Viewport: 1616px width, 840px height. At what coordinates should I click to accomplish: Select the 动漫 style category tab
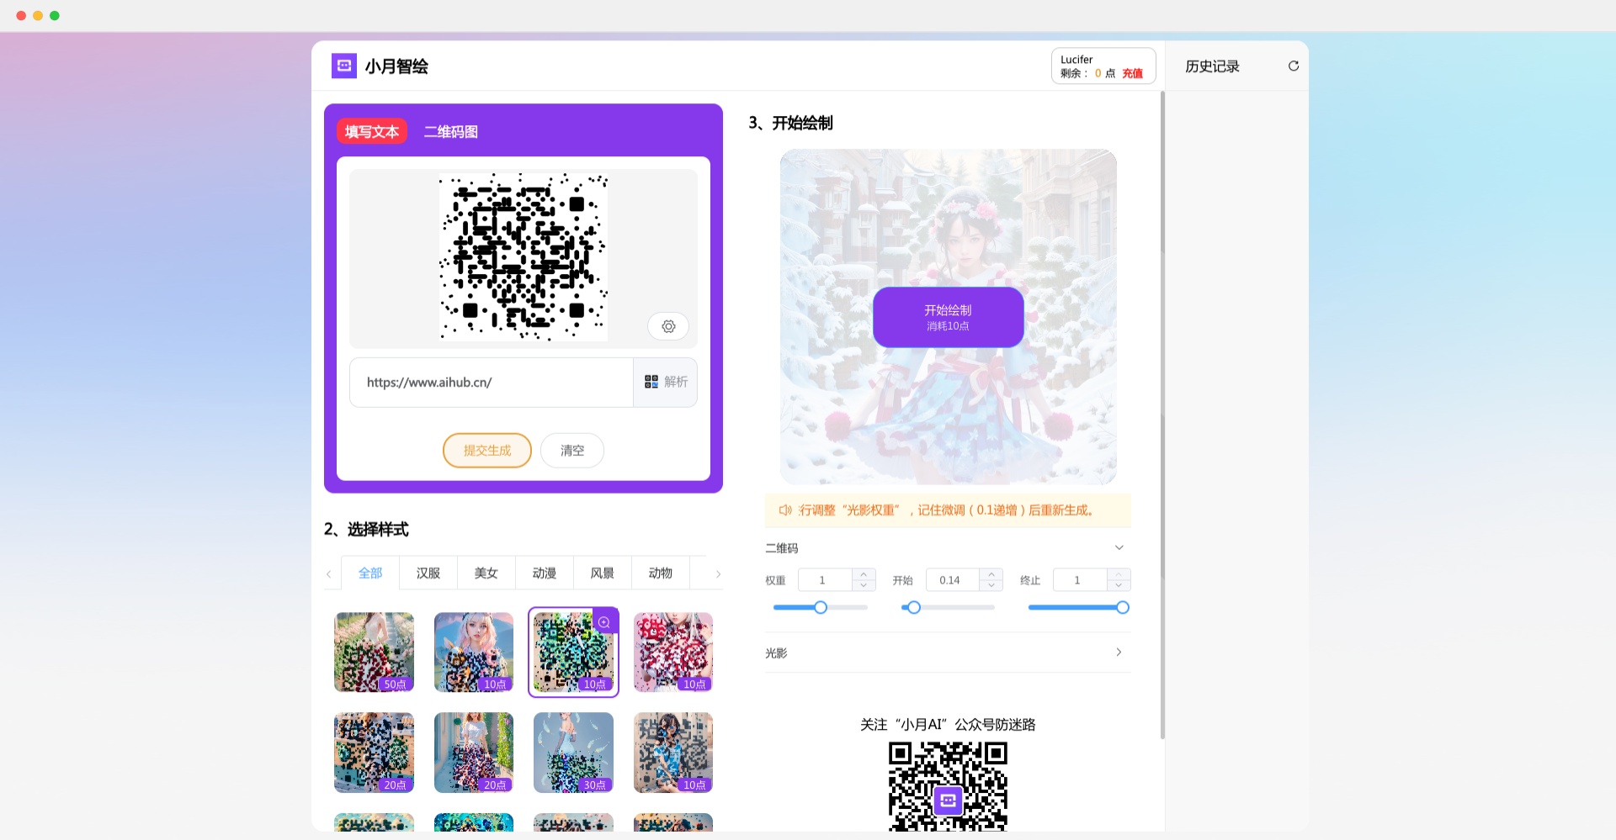click(x=545, y=573)
